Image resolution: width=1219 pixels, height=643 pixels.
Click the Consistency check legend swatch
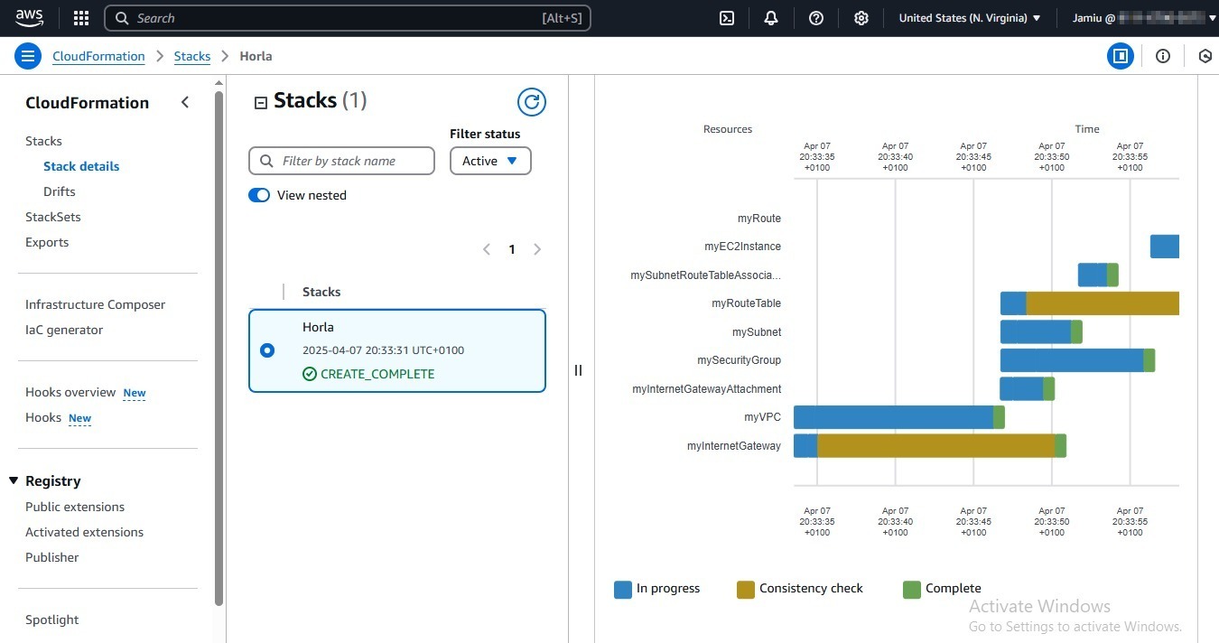point(746,590)
